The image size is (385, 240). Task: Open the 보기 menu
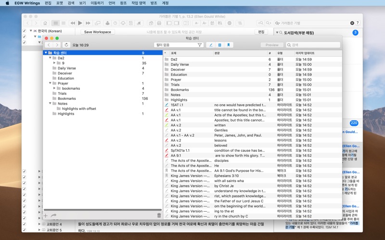82,3
